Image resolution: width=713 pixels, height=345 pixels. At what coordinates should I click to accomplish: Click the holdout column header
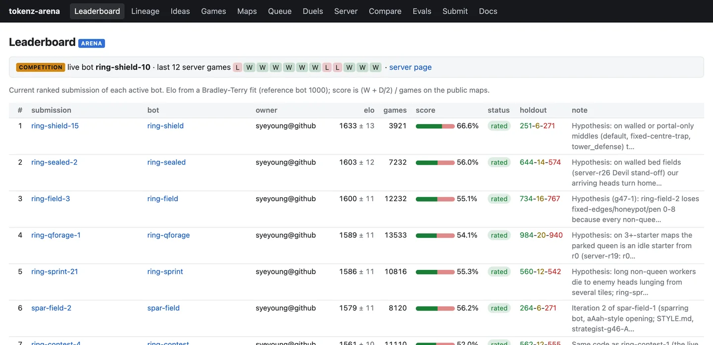533,110
